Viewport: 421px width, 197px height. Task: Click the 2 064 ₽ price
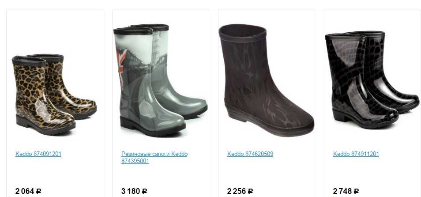[28, 191]
